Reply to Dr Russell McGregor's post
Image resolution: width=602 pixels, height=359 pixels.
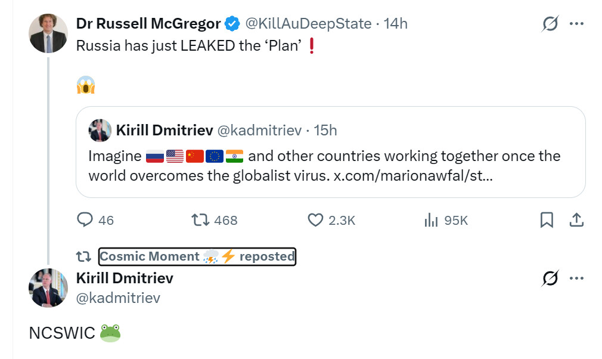(x=85, y=220)
